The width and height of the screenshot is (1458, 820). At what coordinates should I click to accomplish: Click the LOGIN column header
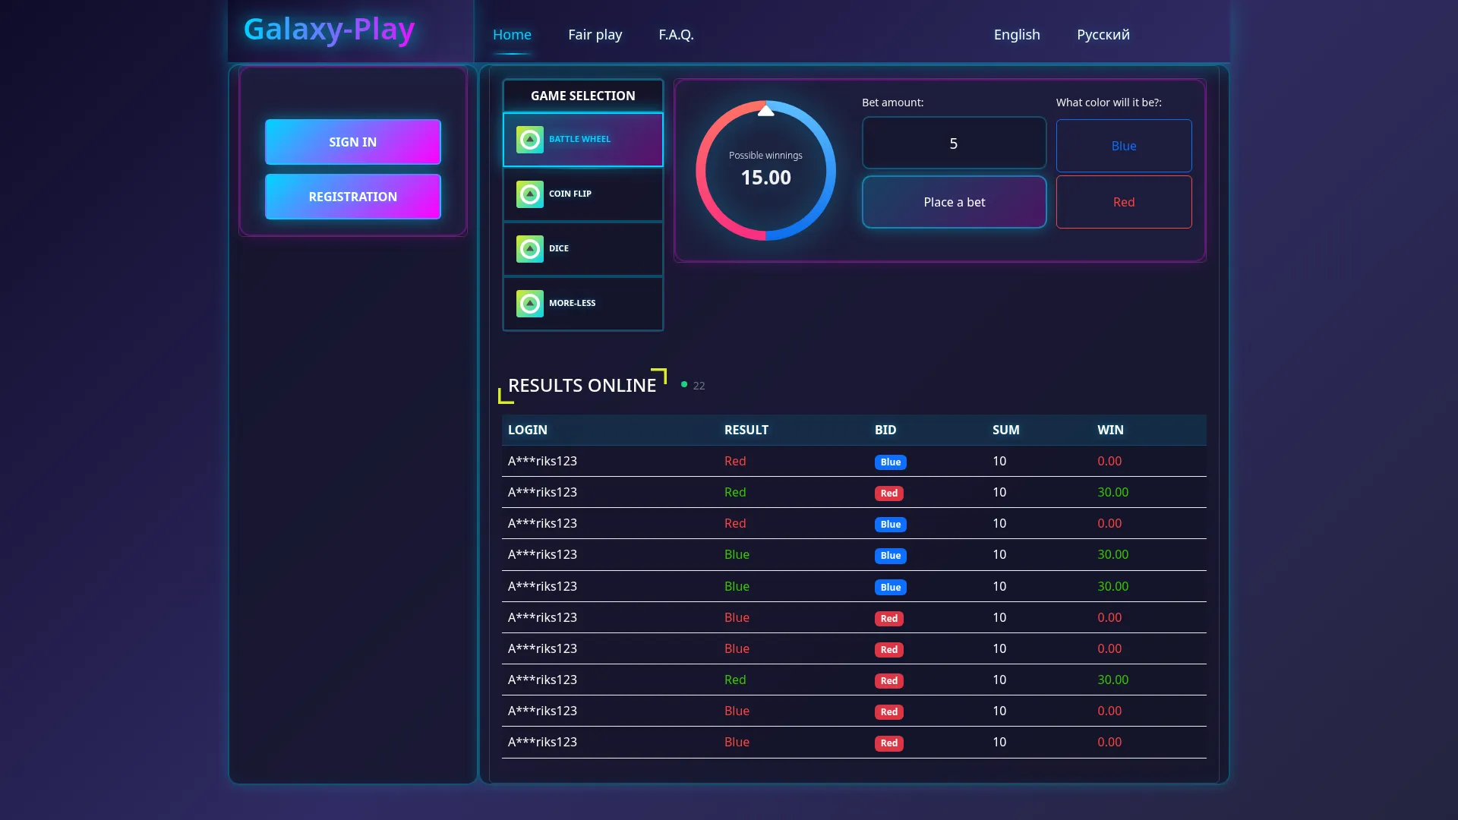[528, 430]
